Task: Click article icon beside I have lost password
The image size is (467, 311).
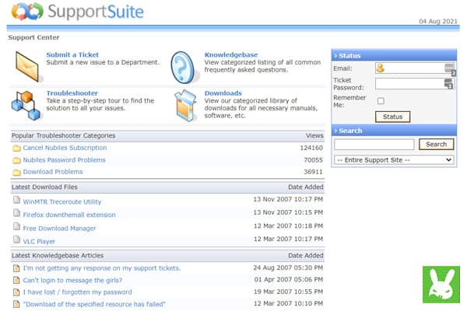Action: (16, 292)
